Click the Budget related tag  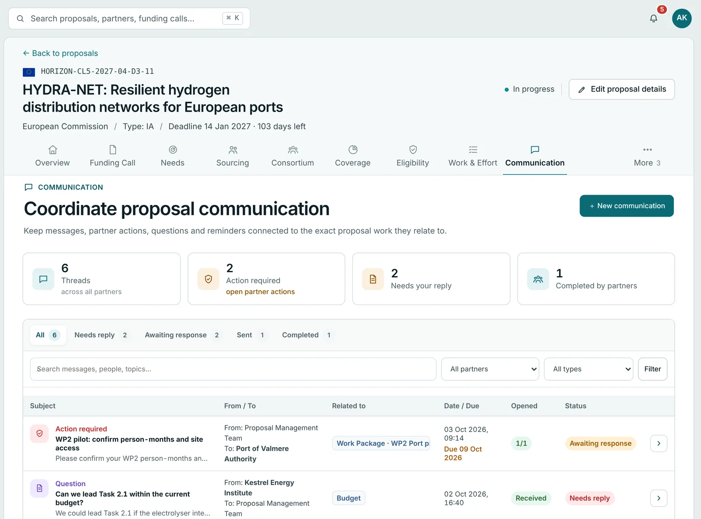click(349, 498)
